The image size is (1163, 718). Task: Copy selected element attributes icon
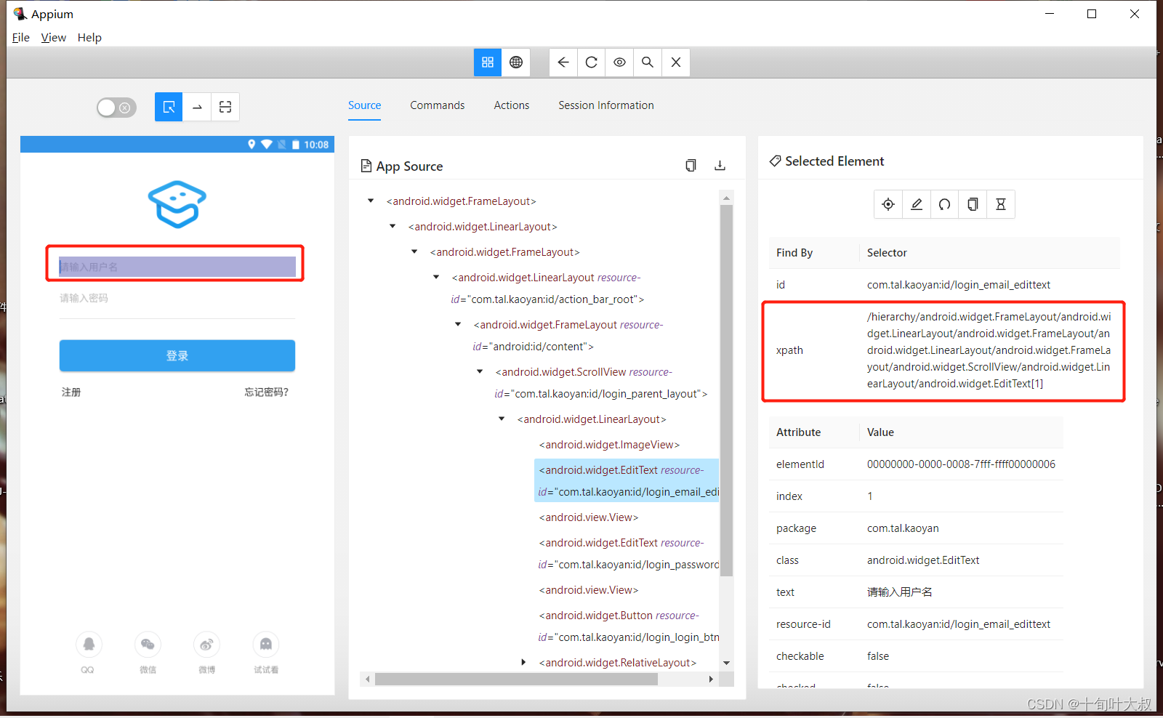point(973,204)
